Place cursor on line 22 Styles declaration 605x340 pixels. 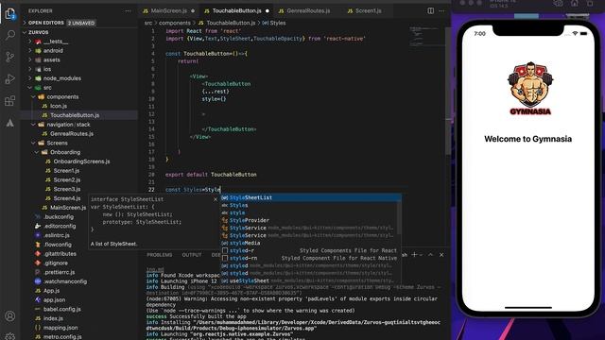pos(193,190)
